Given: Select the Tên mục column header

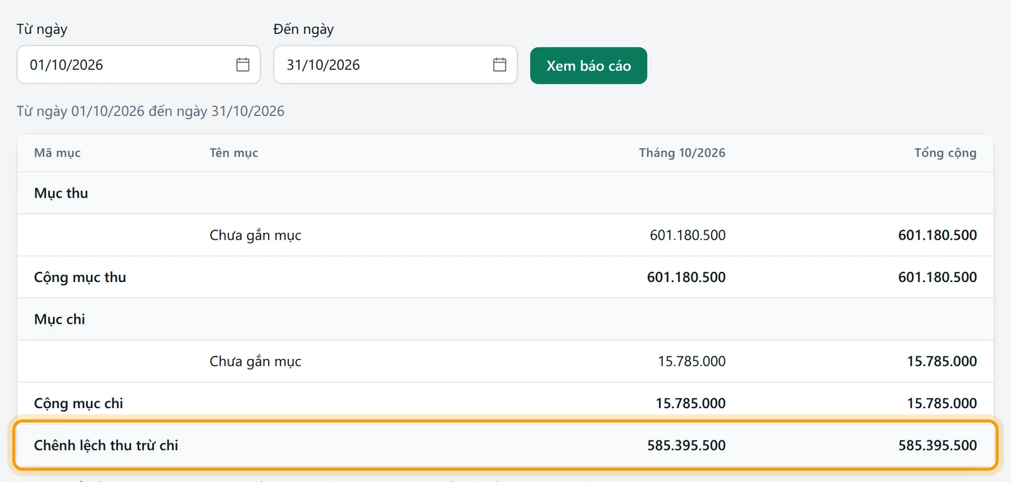Looking at the screenshot, I should [x=234, y=153].
